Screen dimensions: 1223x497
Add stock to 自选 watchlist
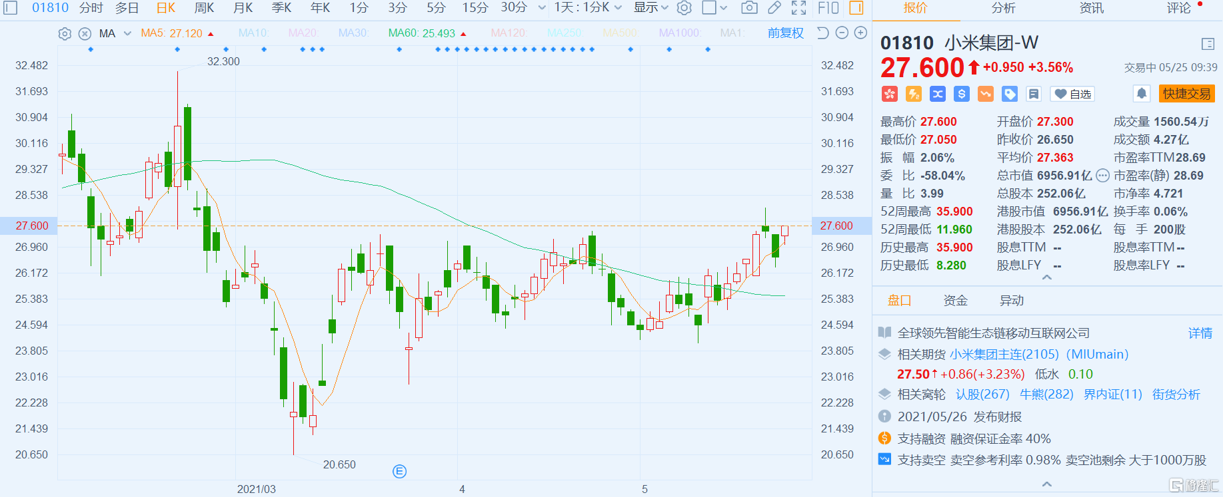[1073, 94]
